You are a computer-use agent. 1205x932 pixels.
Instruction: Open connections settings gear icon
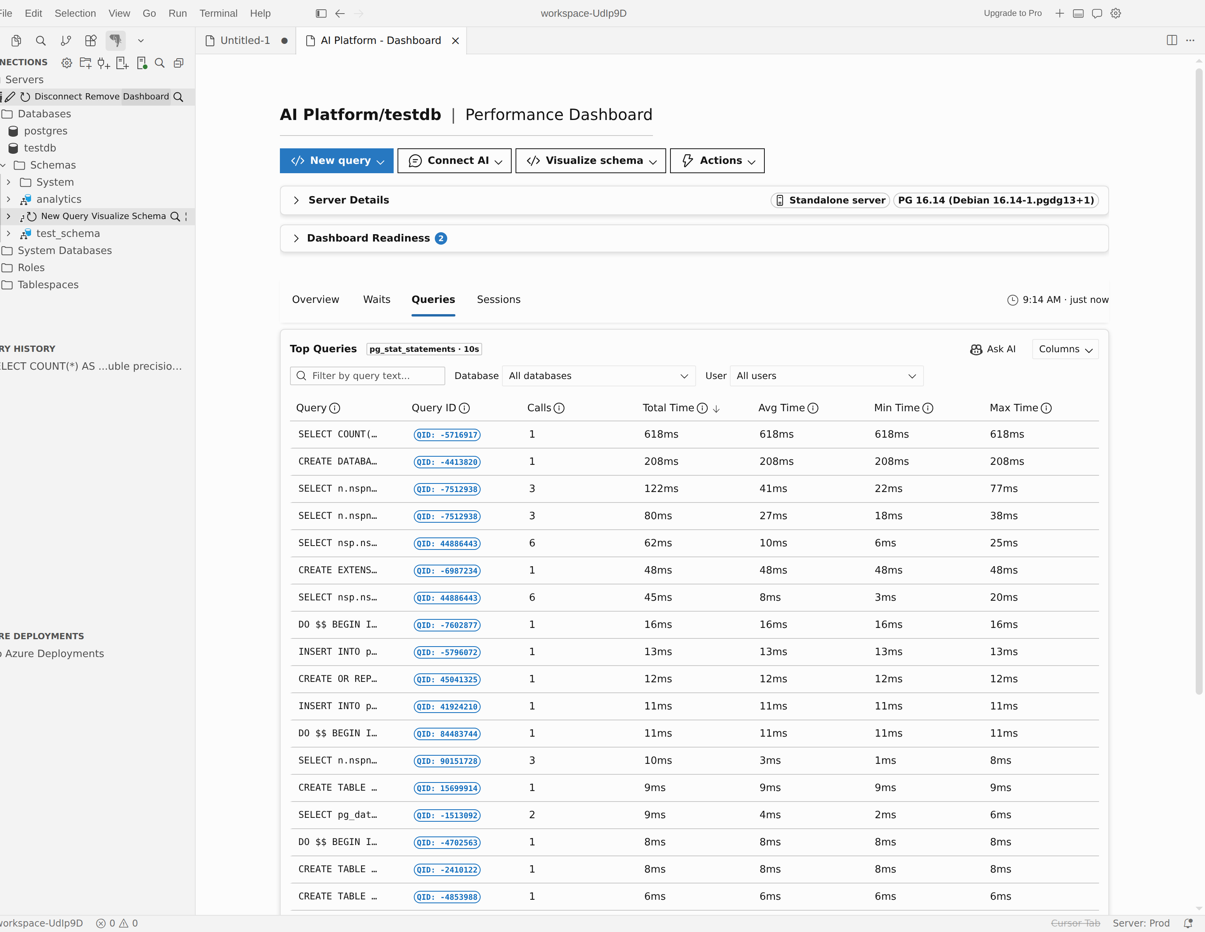coord(67,63)
